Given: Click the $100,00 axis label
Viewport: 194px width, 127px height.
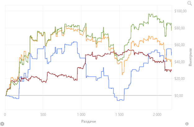Looking at the screenshot, I should tap(180, 11).
